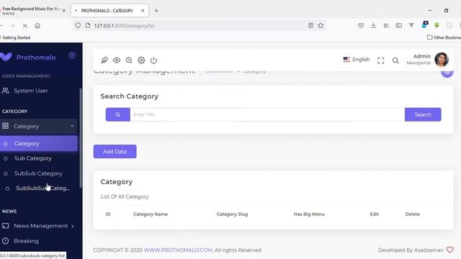Open header search magnifier icon
This screenshot has height=259, width=461.
(x=395, y=60)
